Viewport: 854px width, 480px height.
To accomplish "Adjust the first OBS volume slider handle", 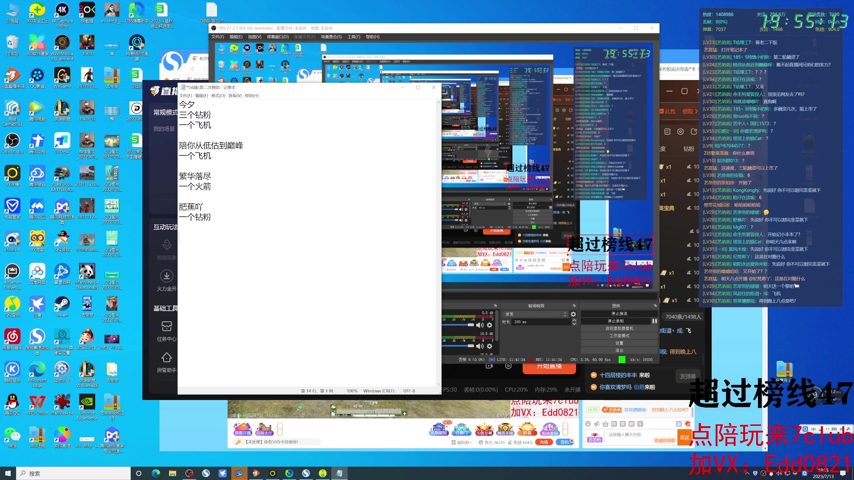I will pos(471,325).
